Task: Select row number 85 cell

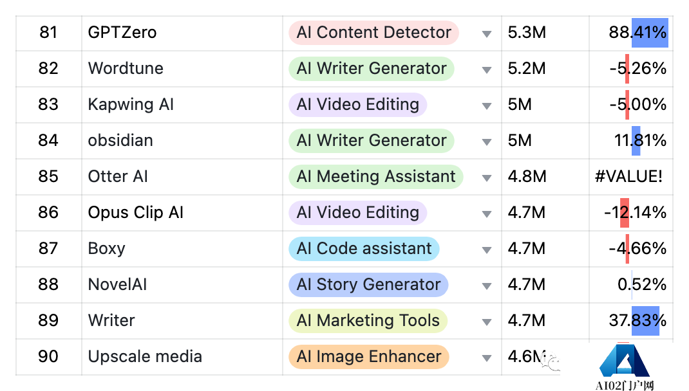Action: (x=48, y=177)
